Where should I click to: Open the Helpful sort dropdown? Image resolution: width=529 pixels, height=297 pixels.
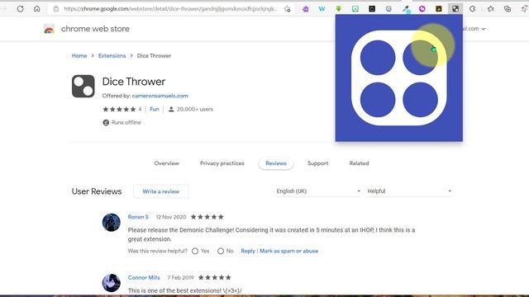[x=409, y=191]
